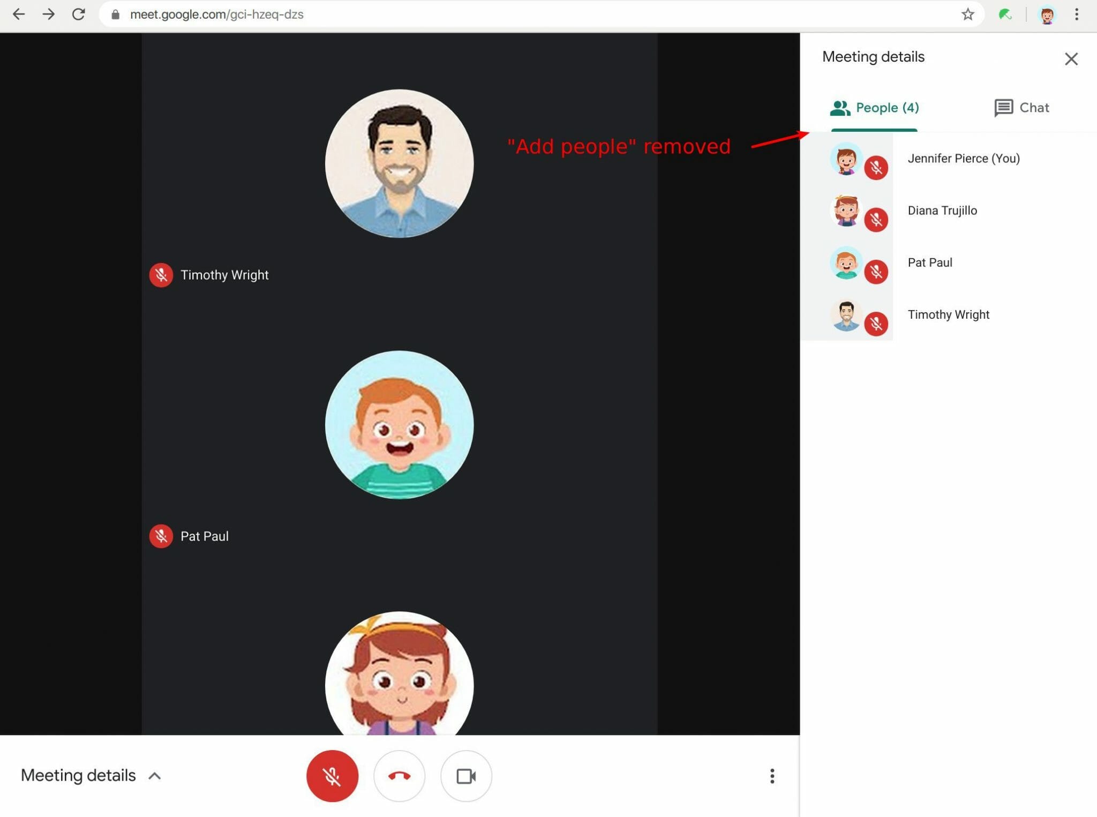The height and width of the screenshot is (817, 1097).
Task: Click Pat Paul's muted mic indicator
Action: coord(161,536)
